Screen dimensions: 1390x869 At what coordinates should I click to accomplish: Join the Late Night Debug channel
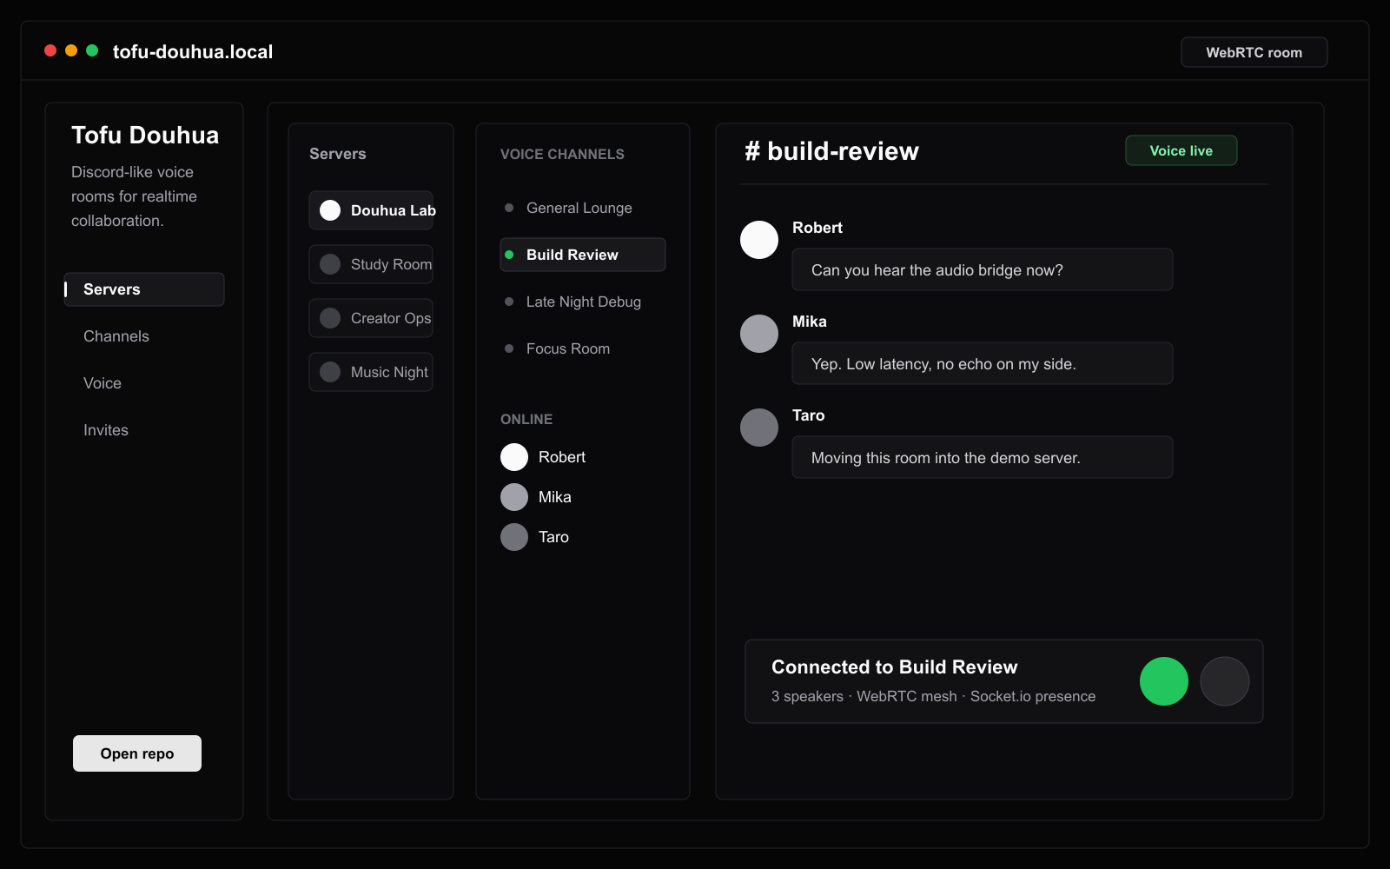click(x=583, y=302)
